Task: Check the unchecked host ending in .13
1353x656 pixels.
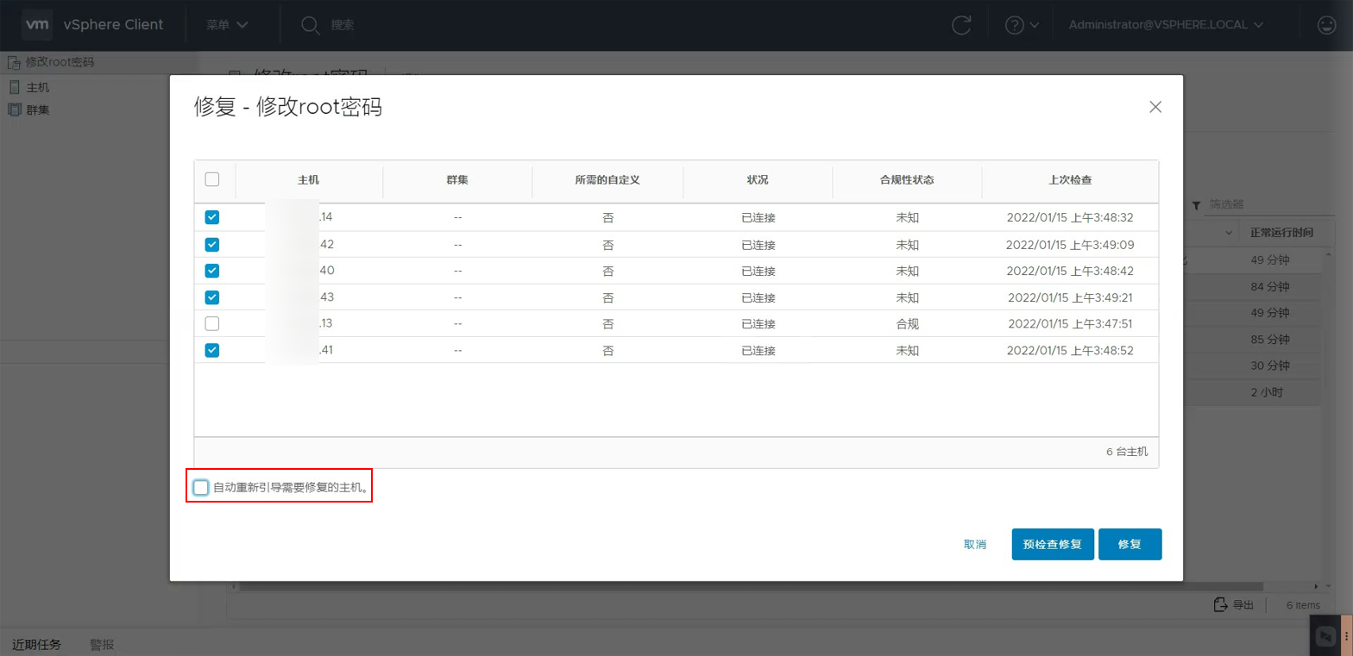Action: pos(212,324)
